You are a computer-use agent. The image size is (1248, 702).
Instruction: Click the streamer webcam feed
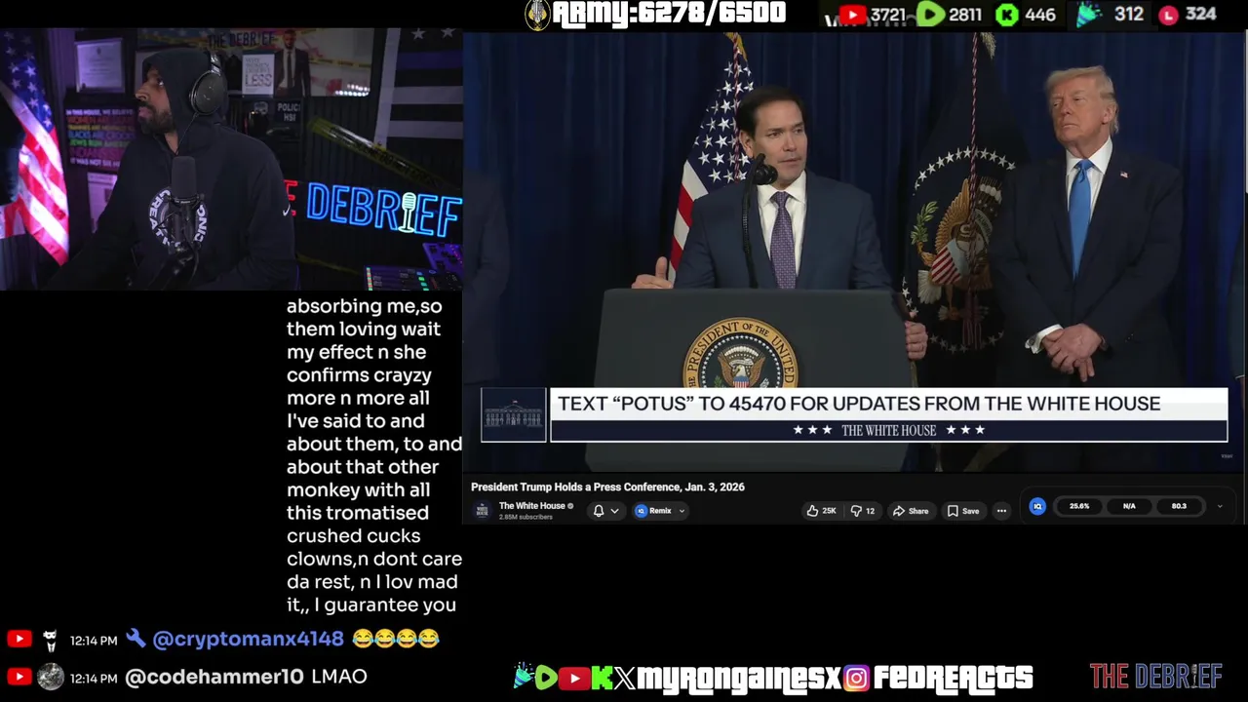231,159
